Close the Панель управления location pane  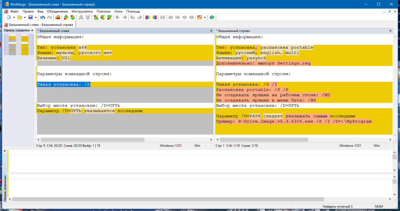[32, 30]
